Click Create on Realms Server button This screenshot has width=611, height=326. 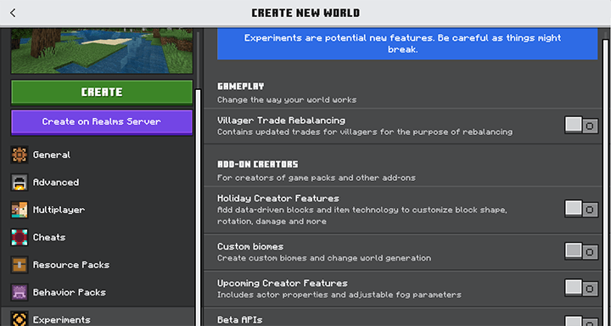click(102, 122)
